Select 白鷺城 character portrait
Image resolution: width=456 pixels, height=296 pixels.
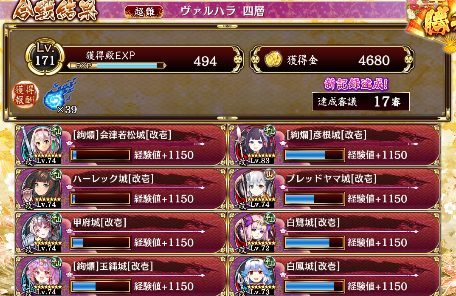(253, 233)
